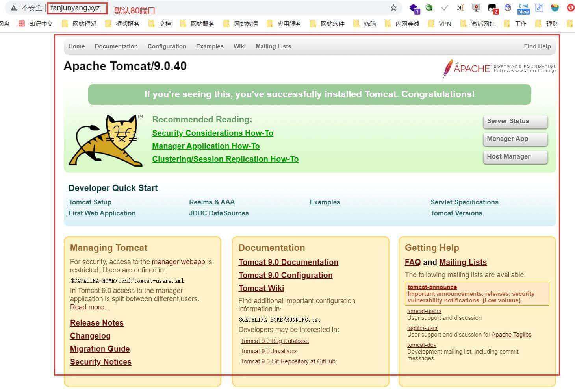Open the purple cube extension icon
Image resolution: width=575 pixels, height=389 pixels.
tap(508, 7)
